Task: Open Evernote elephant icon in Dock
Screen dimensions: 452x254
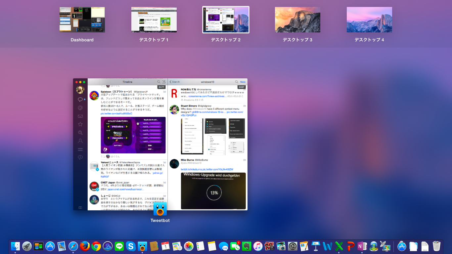Action: (x=247, y=246)
